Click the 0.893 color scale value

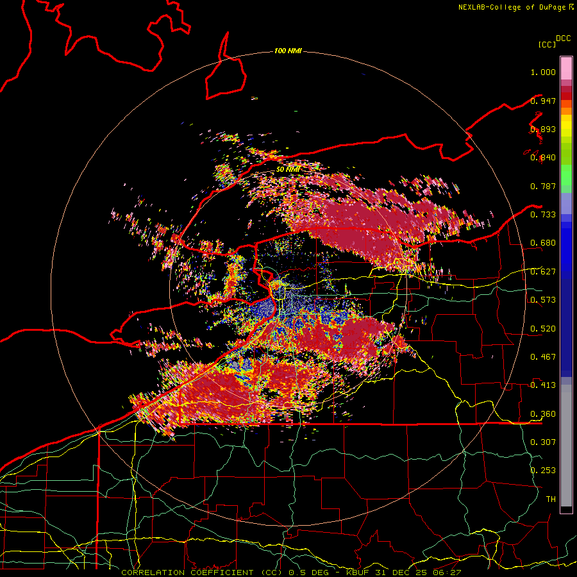[543, 129]
